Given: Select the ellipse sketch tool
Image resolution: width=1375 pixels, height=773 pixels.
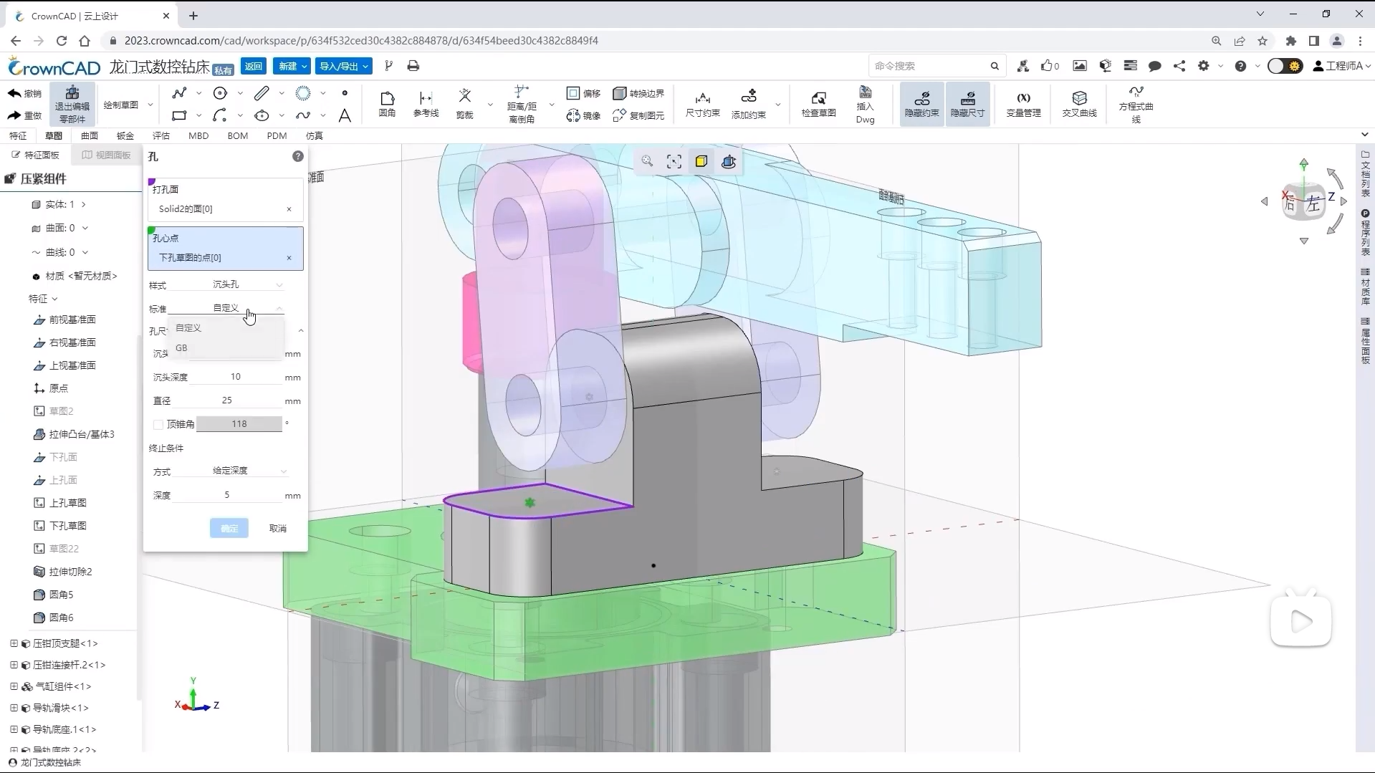Looking at the screenshot, I should coord(262,115).
